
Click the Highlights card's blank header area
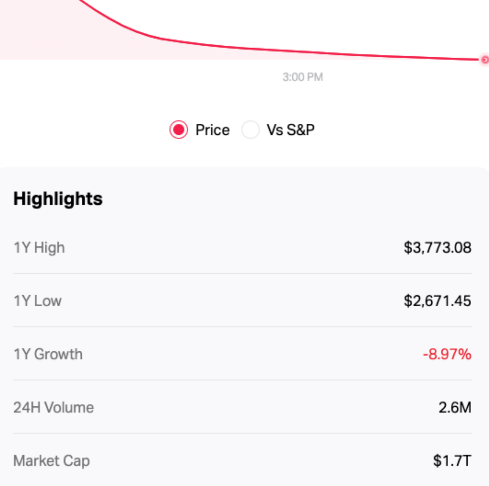coord(286,199)
